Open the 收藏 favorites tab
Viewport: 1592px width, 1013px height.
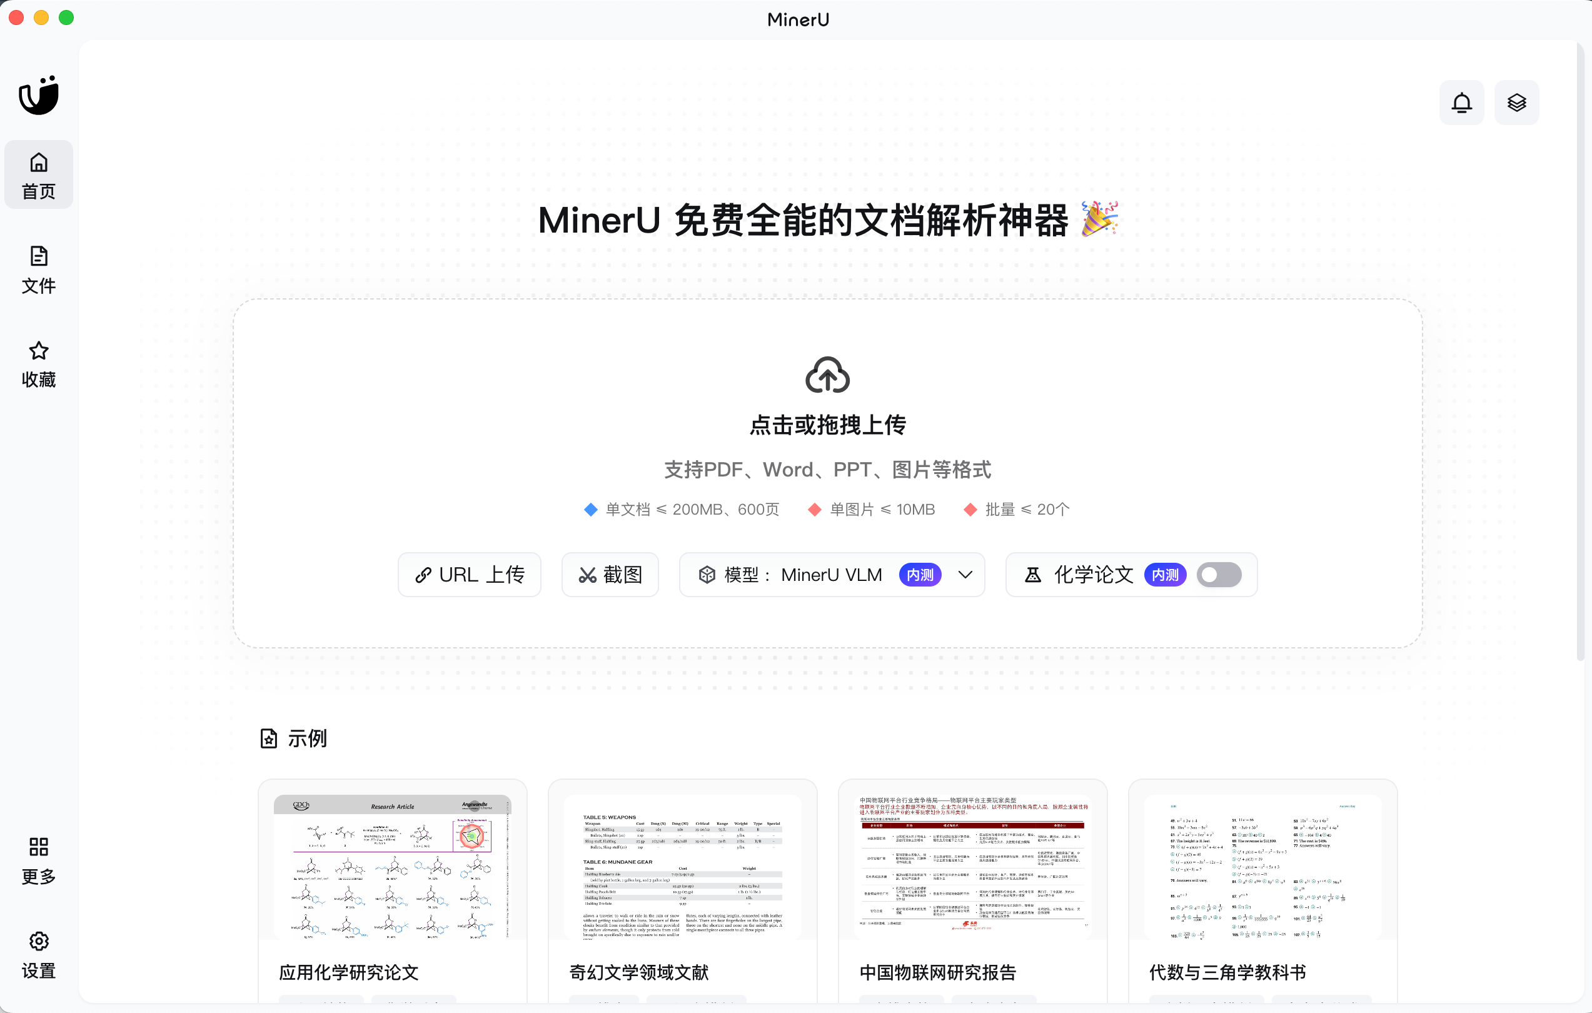click(x=38, y=364)
